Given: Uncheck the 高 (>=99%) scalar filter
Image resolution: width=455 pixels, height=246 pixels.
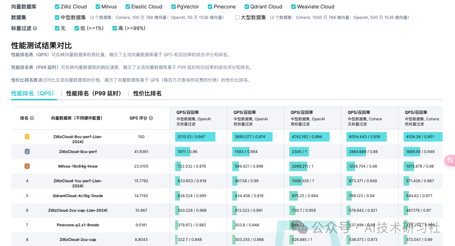Looking at the screenshot, I should click(x=115, y=28).
